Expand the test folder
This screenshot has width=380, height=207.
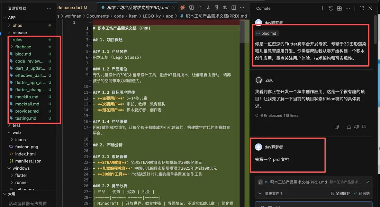(9, 125)
